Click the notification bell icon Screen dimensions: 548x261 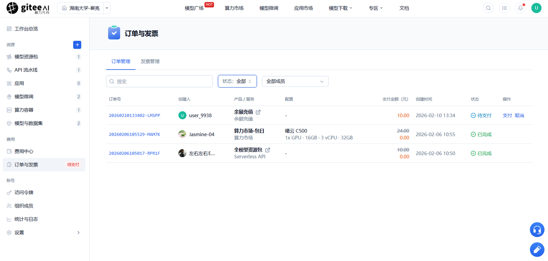(x=521, y=8)
